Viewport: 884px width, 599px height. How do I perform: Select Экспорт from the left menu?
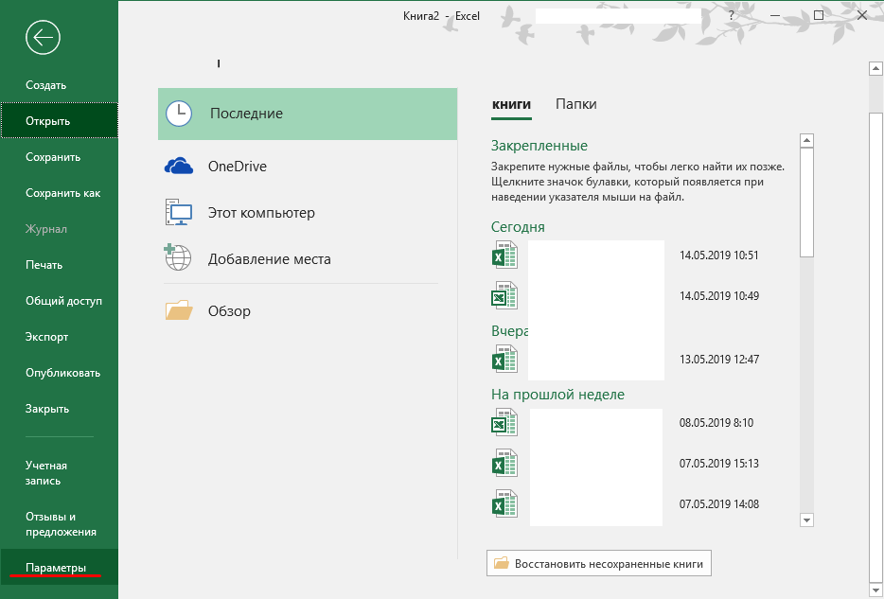click(47, 337)
